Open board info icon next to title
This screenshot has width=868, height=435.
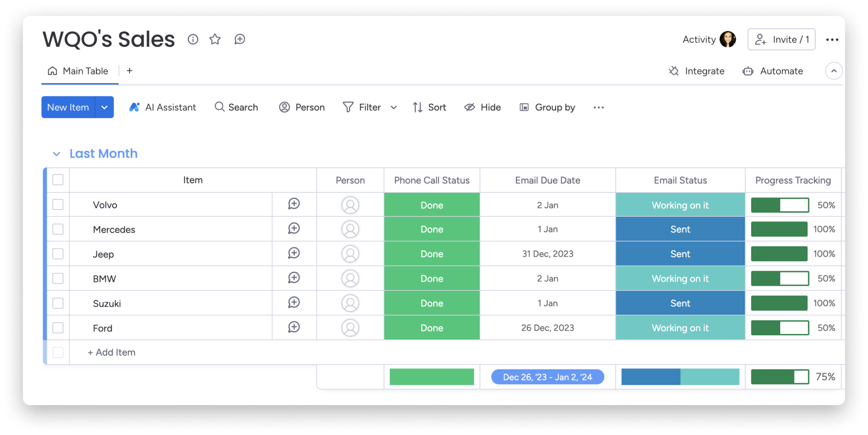[x=193, y=40]
